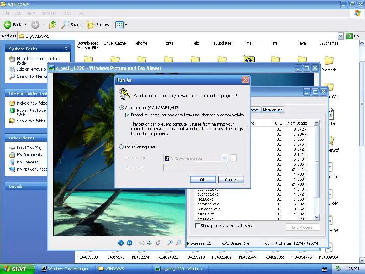365x274 pixels.
Task: Switch to WINDOWS folder taskbar button
Action: tap(123, 269)
